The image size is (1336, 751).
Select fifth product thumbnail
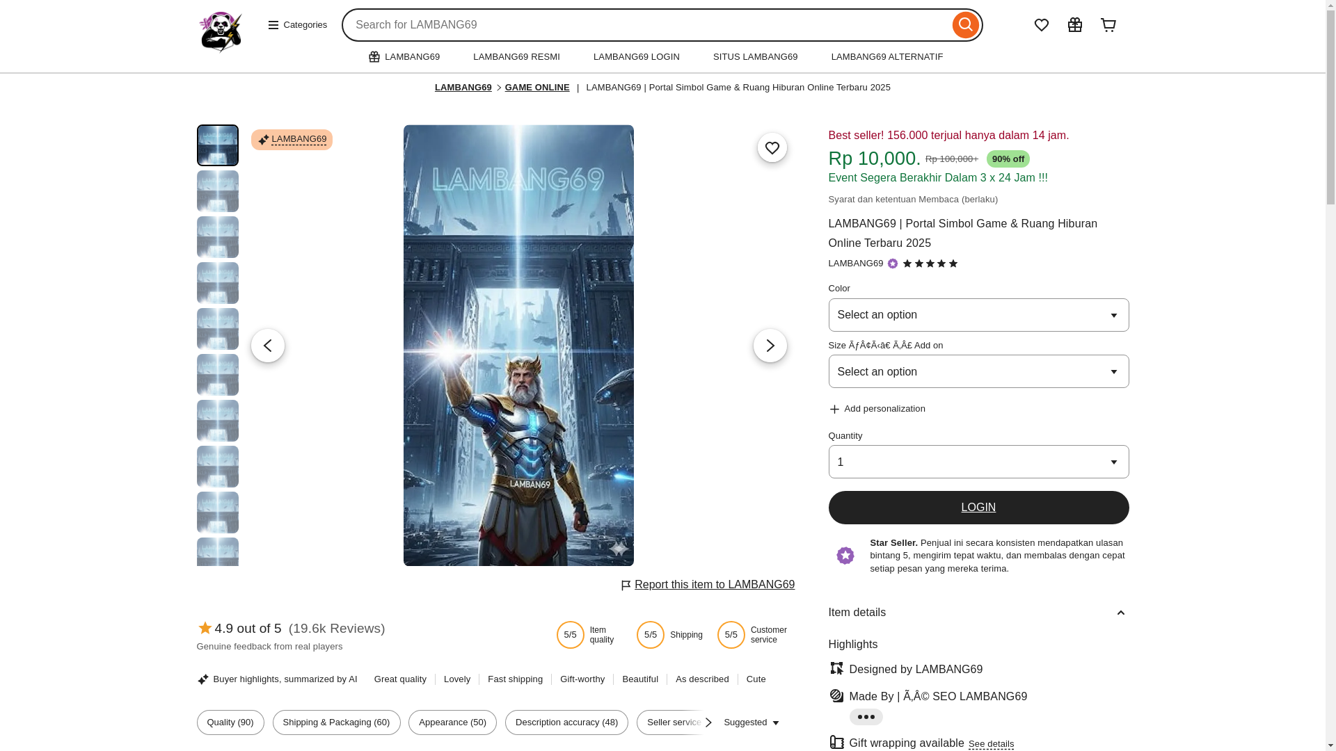217,329
